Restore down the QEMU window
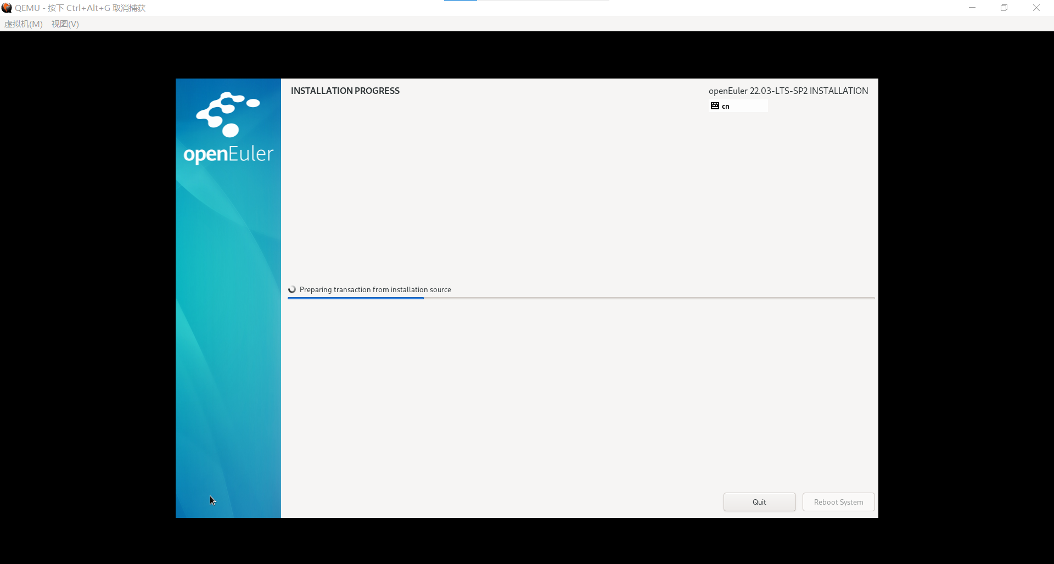 tap(1004, 8)
